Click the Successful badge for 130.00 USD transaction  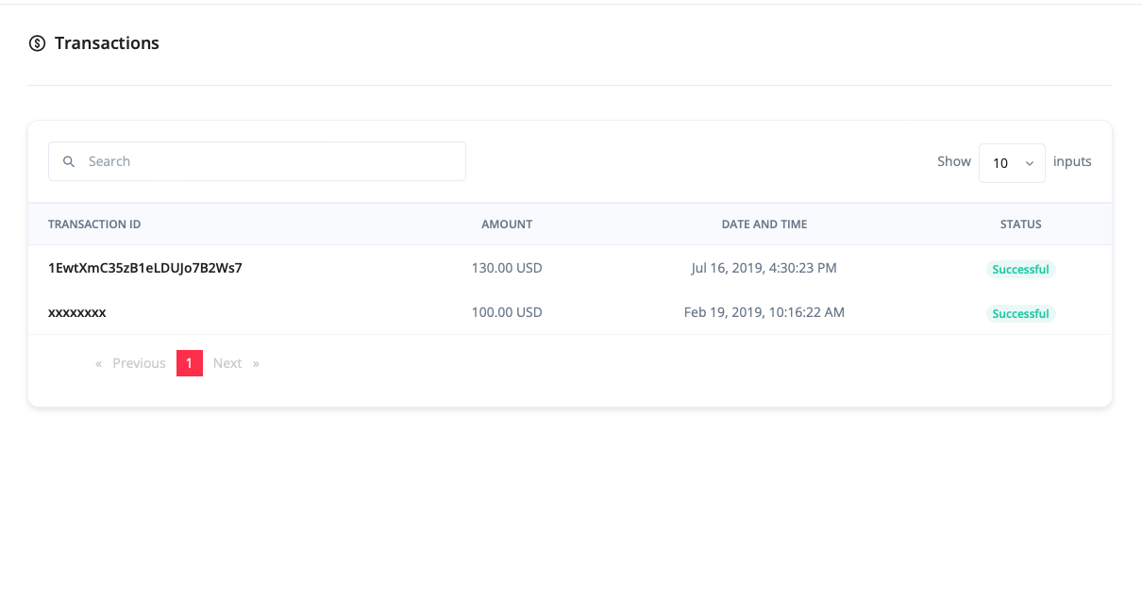1020,269
